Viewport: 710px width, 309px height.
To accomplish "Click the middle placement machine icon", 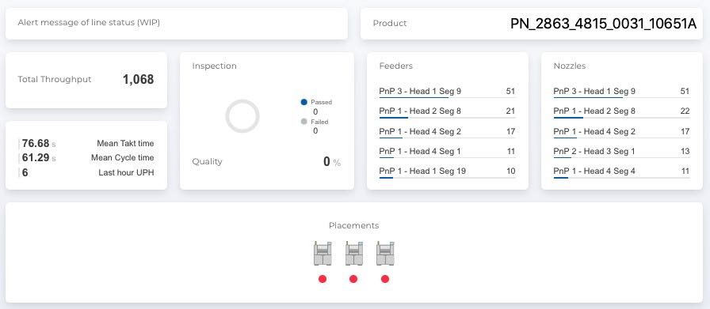I will tap(353, 254).
